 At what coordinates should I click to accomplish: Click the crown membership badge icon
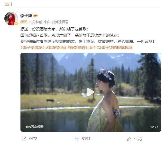point(35,16)
